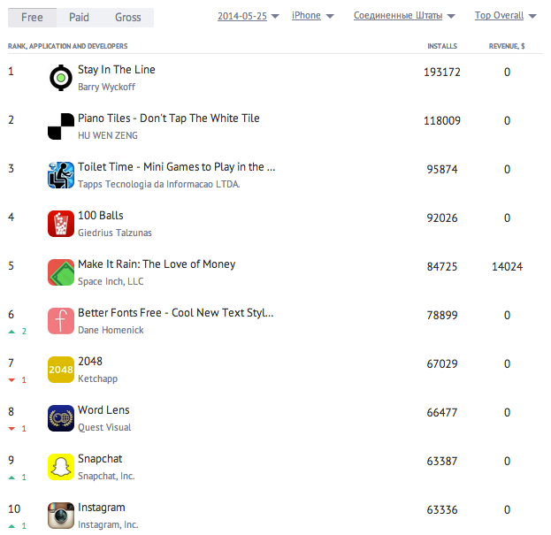Open the Instagram camera icon
Viewport: 551px width, 535px height.
pyautogui.click(x=60, y=516)
